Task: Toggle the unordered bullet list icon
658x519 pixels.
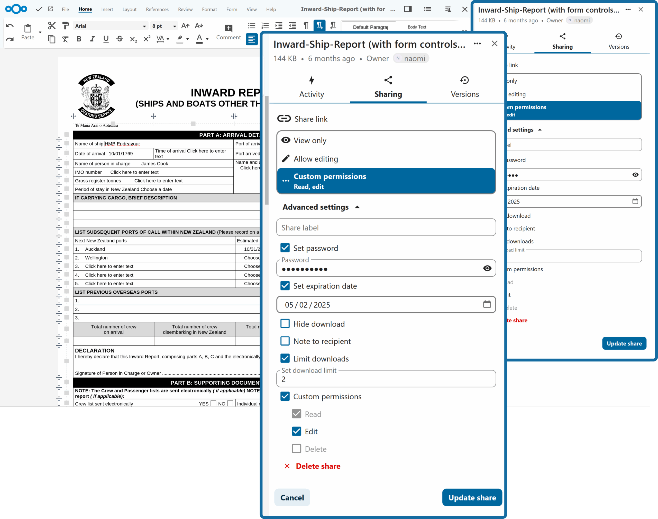Action: pyautogui.click(x=252, y=26)
